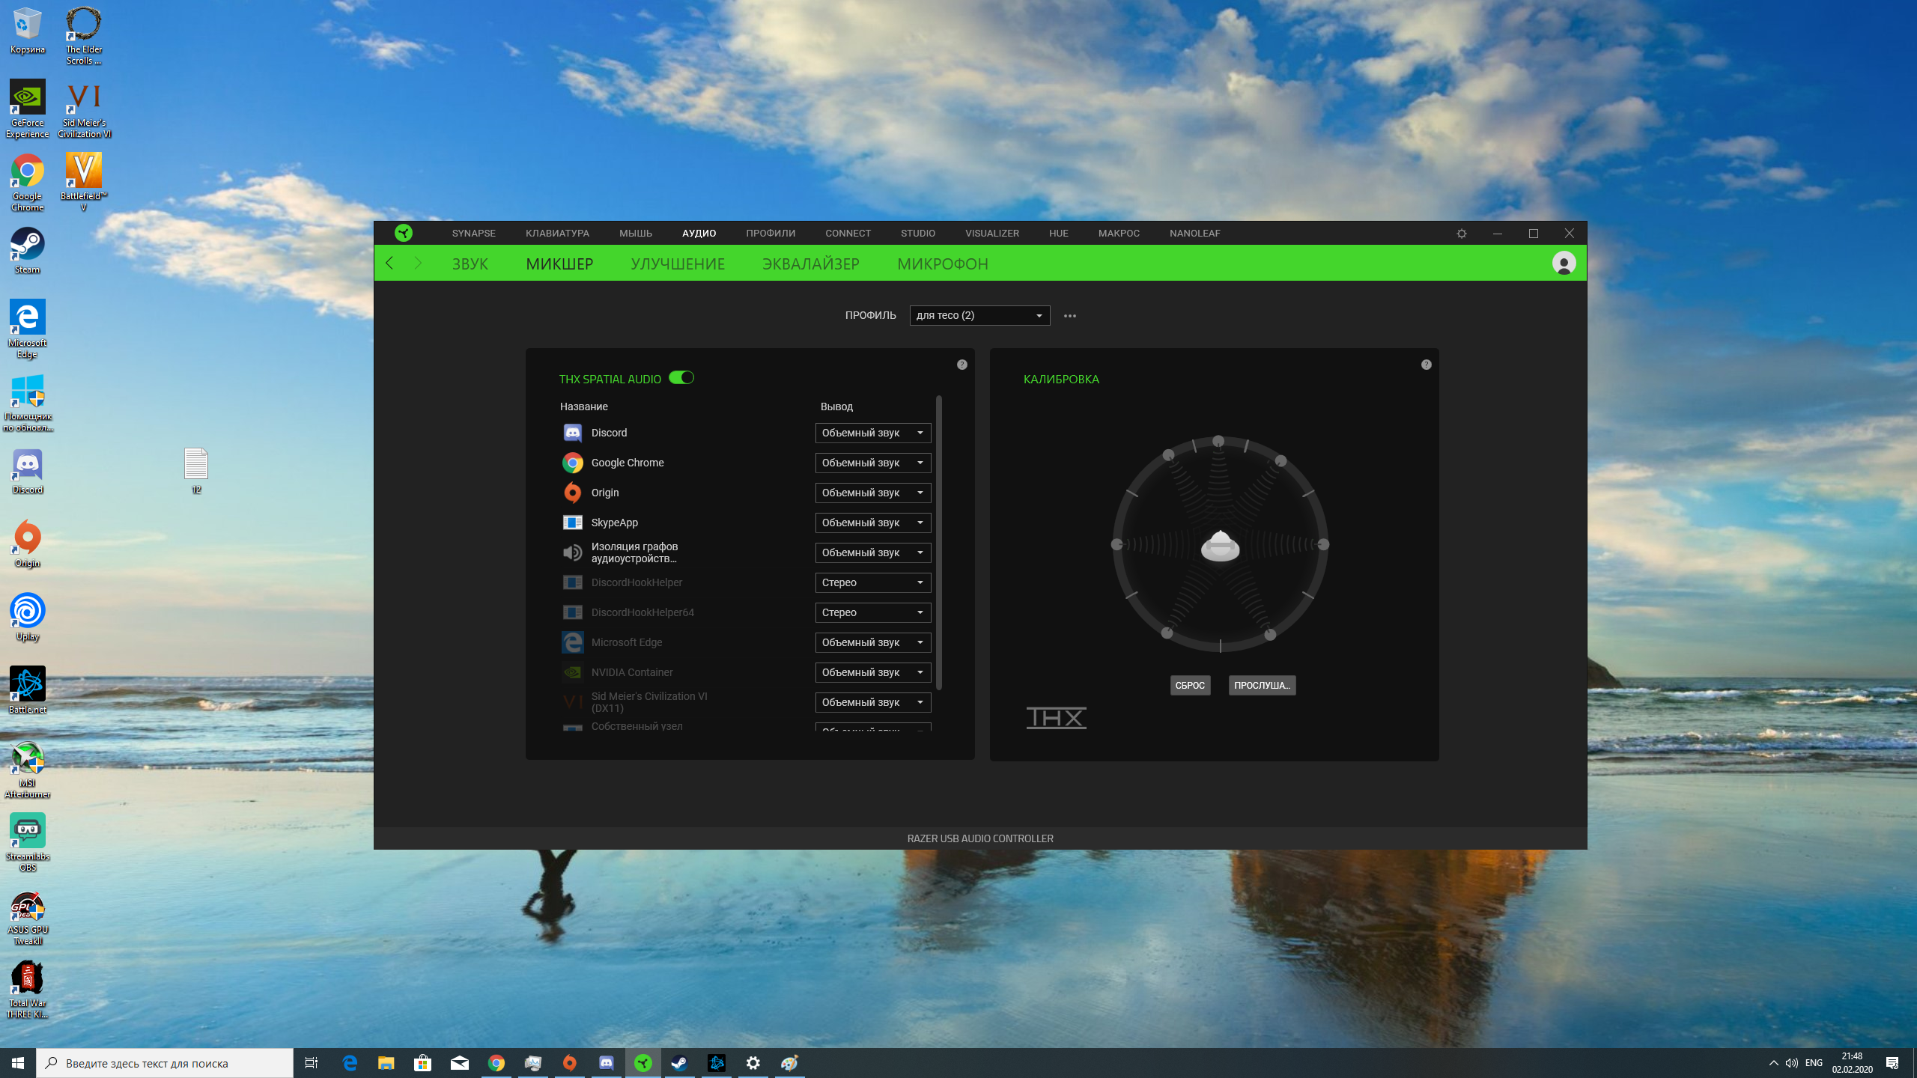1917x1078 pixels.
Task: Click the top speaker position marker
Action: tap(1218, 441)
